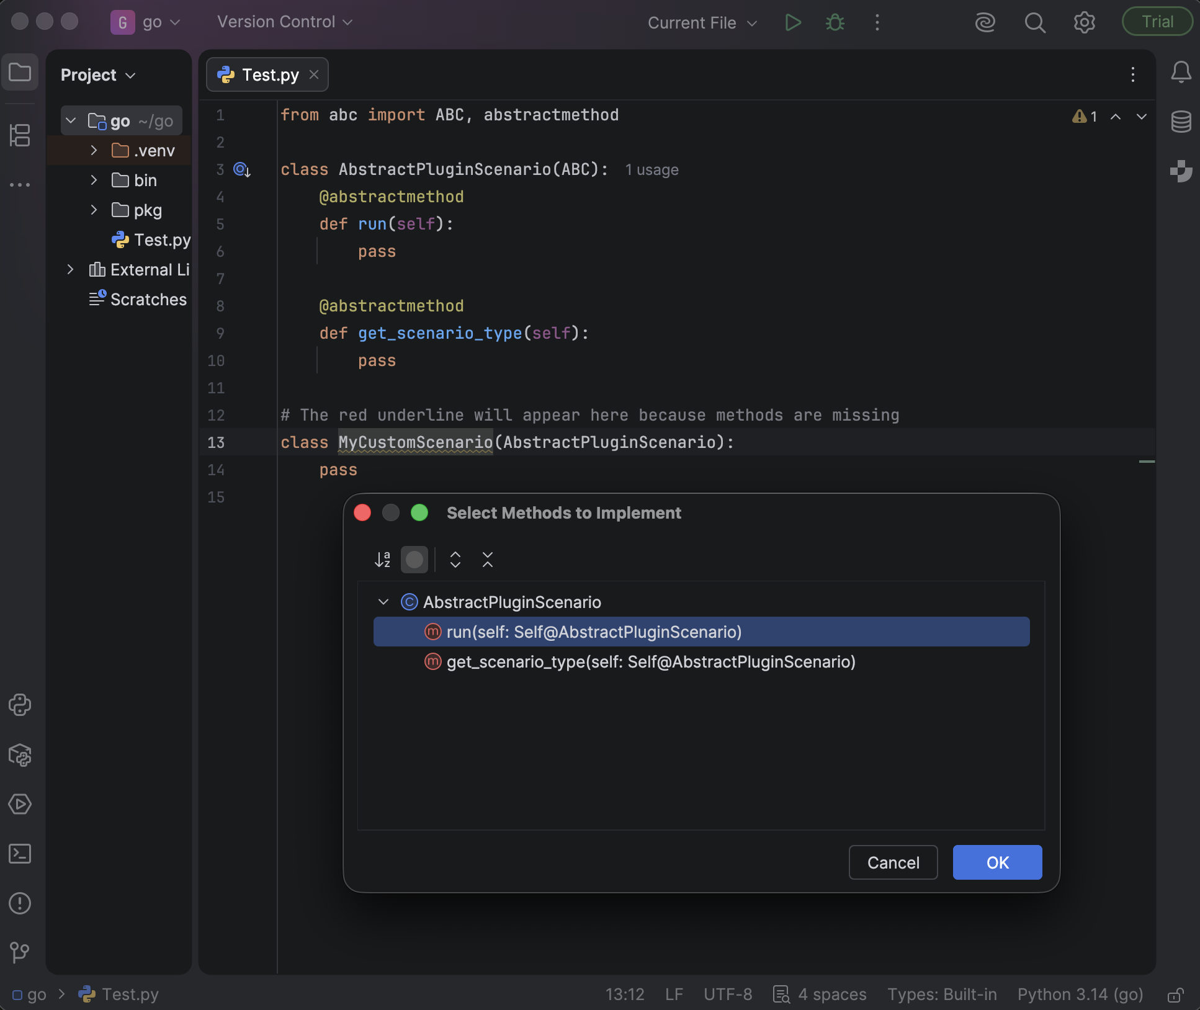Expand the bin folder
The width and height of the screenshot is (1200, 1010).
point(94,181)
